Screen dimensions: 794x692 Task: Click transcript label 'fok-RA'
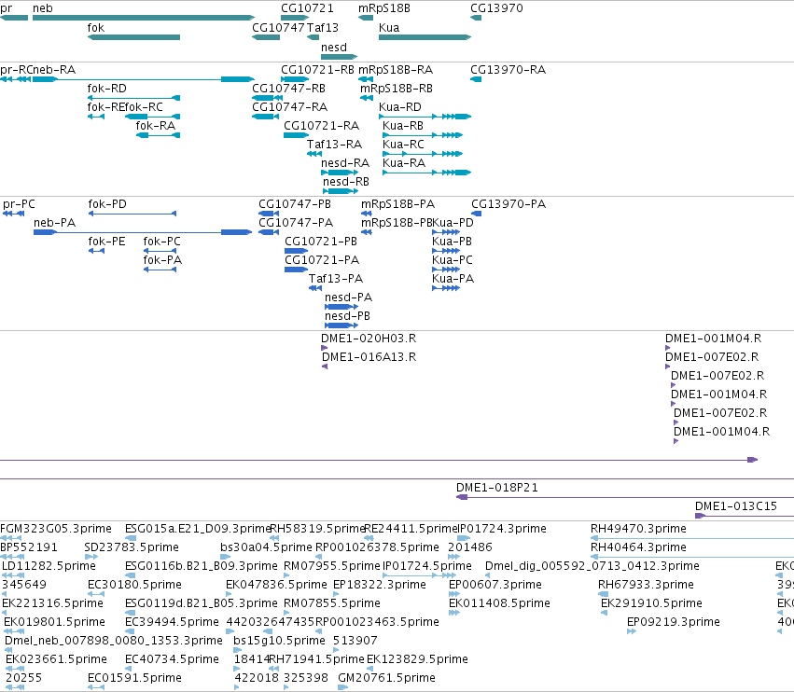(156, 125)
